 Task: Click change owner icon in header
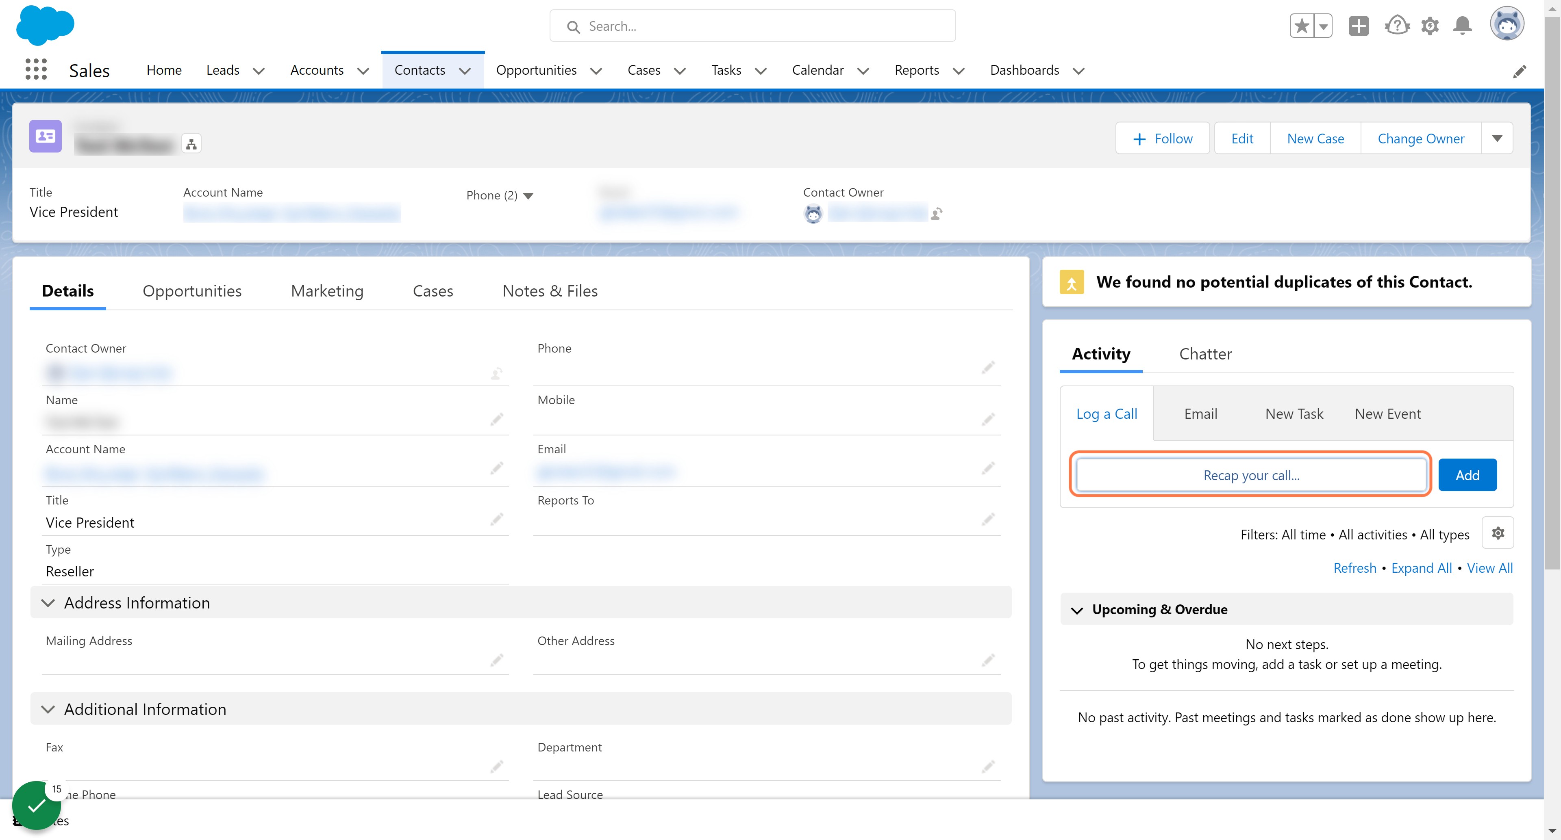tap(937, 213)
